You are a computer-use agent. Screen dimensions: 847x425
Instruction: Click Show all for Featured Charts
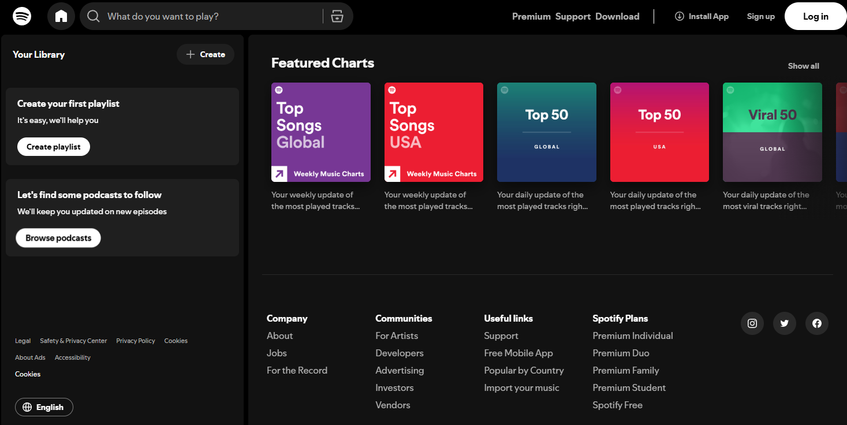[x=803, y=66]
